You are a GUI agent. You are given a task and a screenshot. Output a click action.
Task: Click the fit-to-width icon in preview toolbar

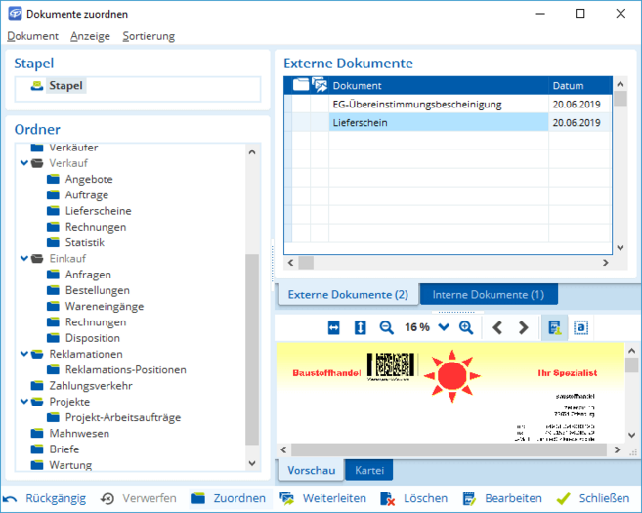(x=333, y=328)
